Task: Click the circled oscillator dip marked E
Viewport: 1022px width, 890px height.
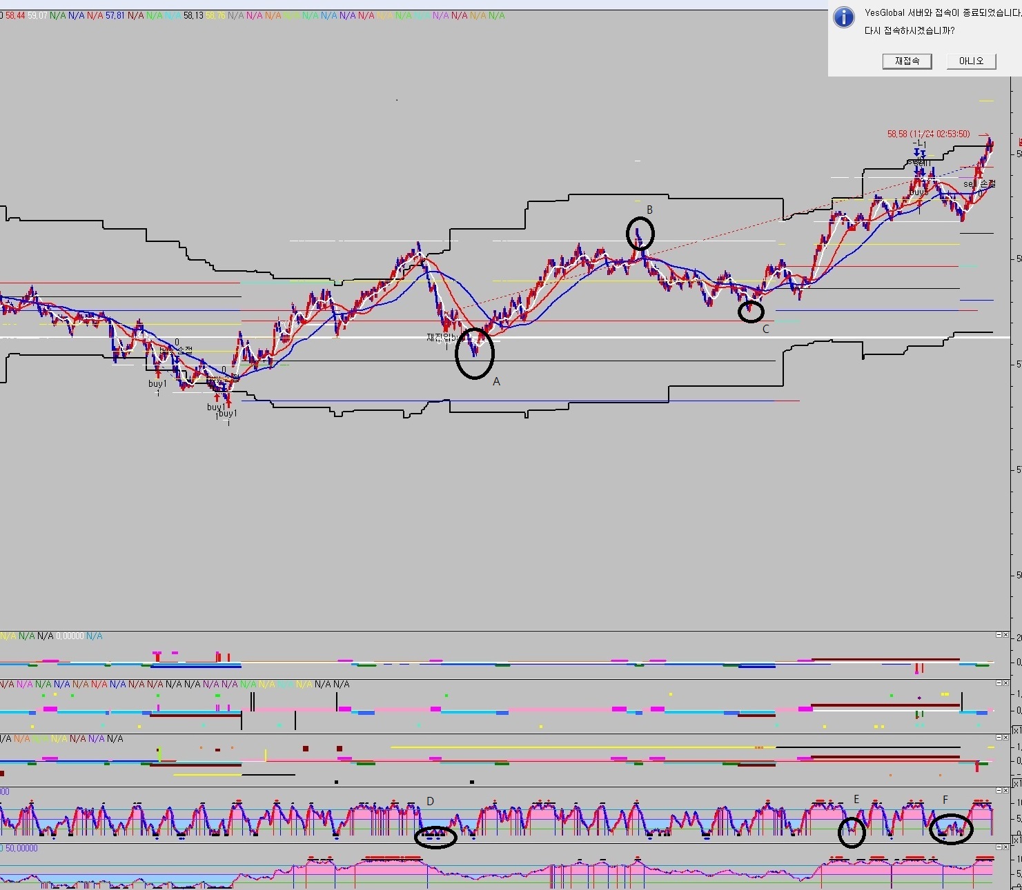Action: (x=852, y=831)
